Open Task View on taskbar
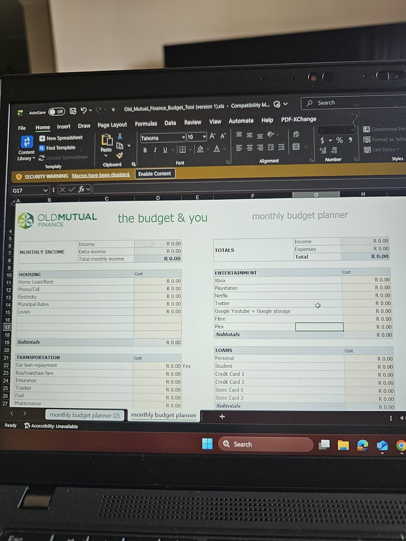 pyautogui.click(x=324, y=445)
